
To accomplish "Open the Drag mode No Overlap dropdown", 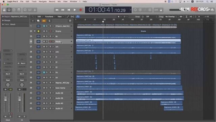I will (171, 17).
